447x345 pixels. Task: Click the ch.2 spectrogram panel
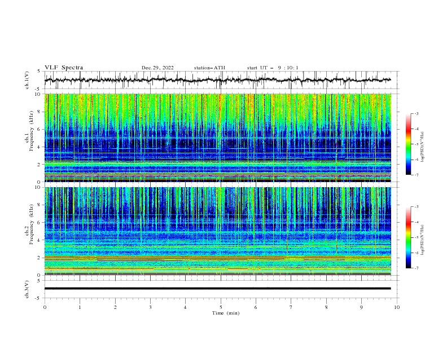[217, 231]
